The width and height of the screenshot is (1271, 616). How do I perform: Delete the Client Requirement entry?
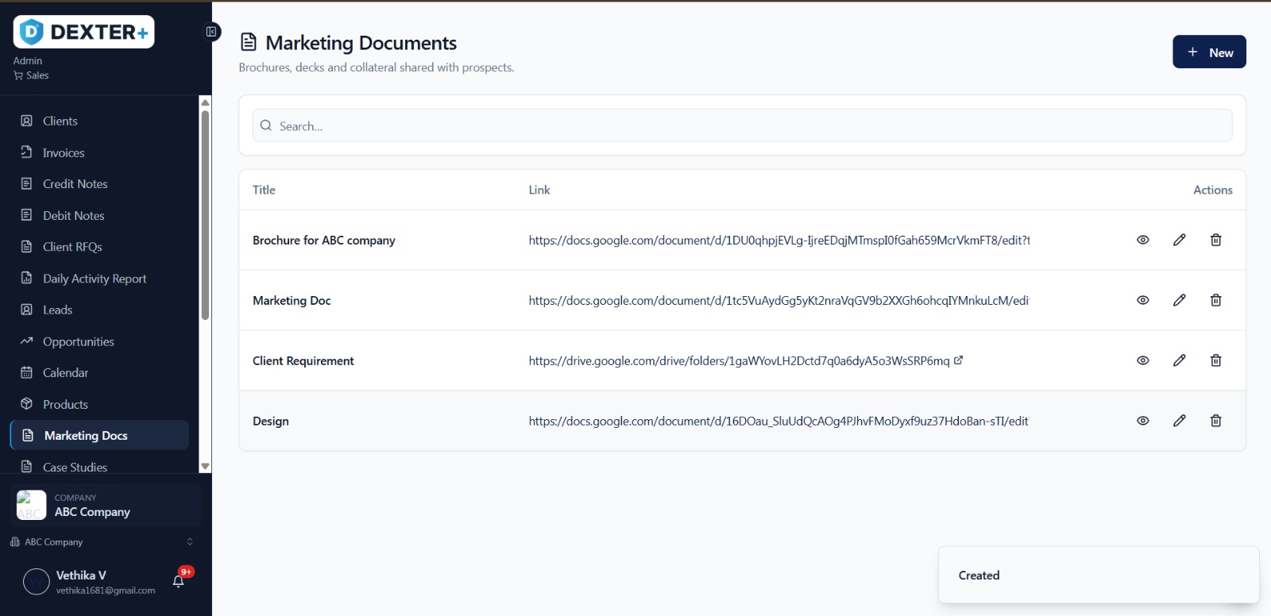[x=1215, y=360]
